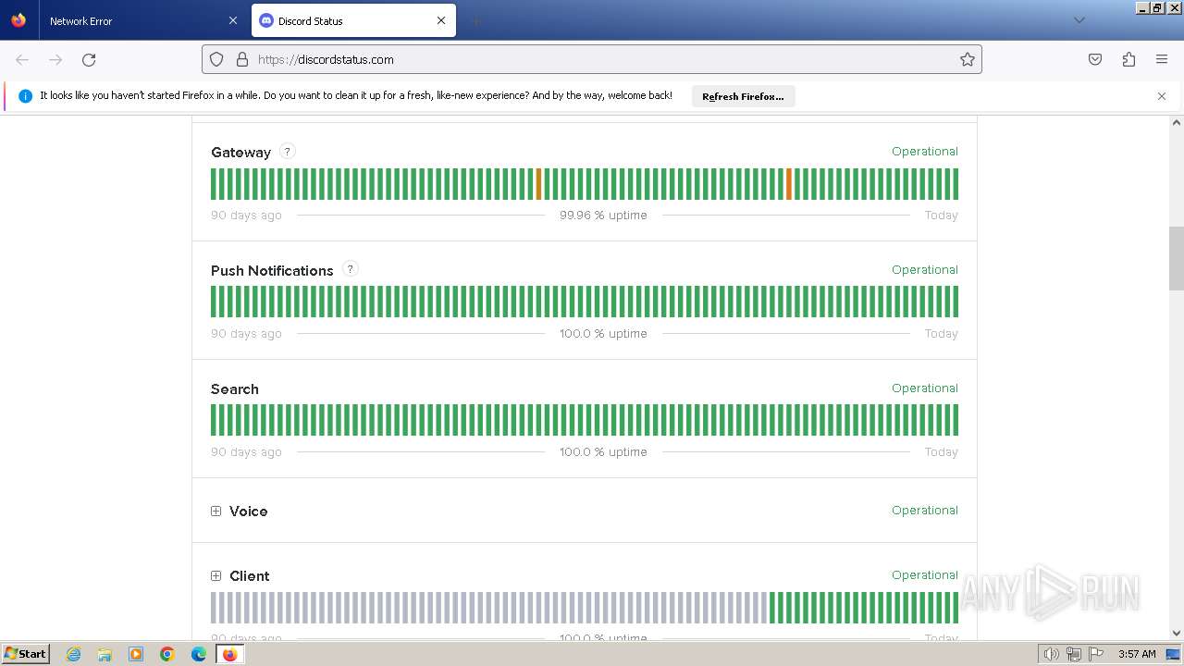Open the help tooltip next to Push Notifications

[x=350, y=269]
